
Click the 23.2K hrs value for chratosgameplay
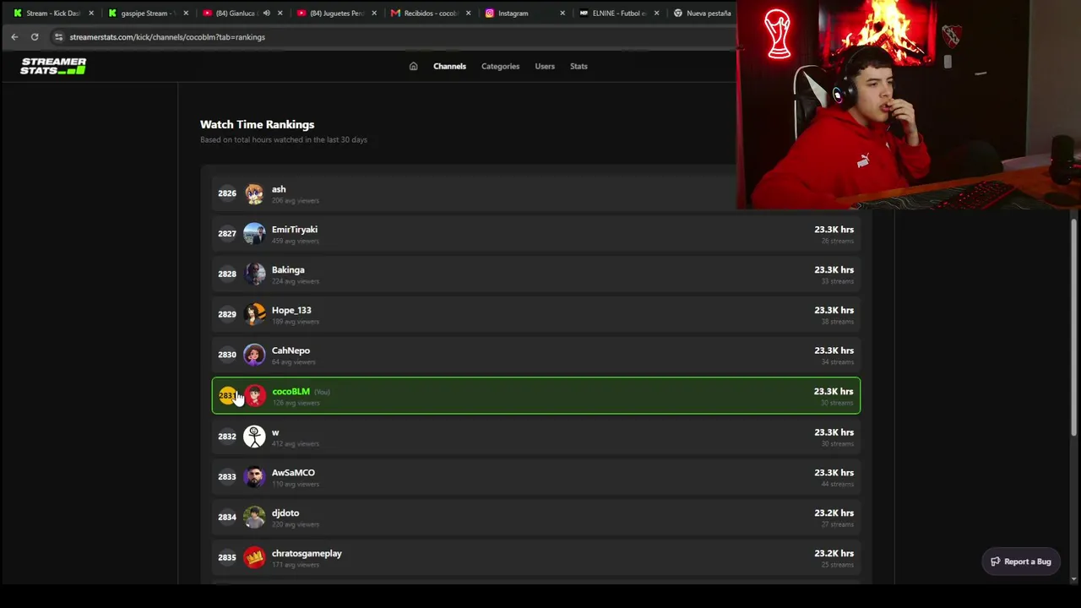click(x=834, y=554)
